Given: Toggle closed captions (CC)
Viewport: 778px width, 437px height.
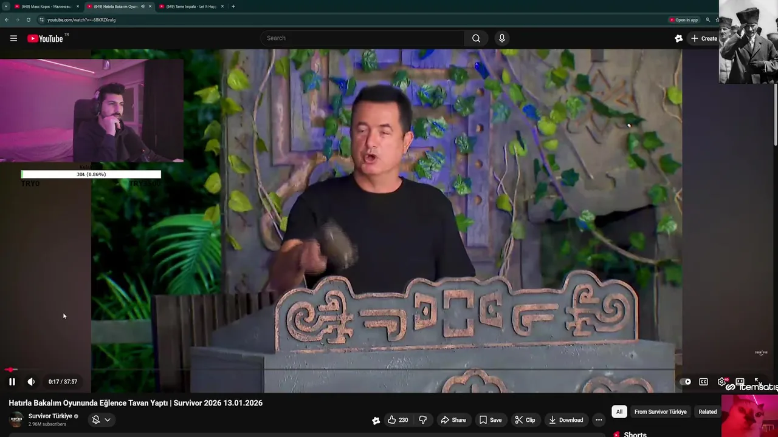Looking at the screenshot, I should point(703,382).
